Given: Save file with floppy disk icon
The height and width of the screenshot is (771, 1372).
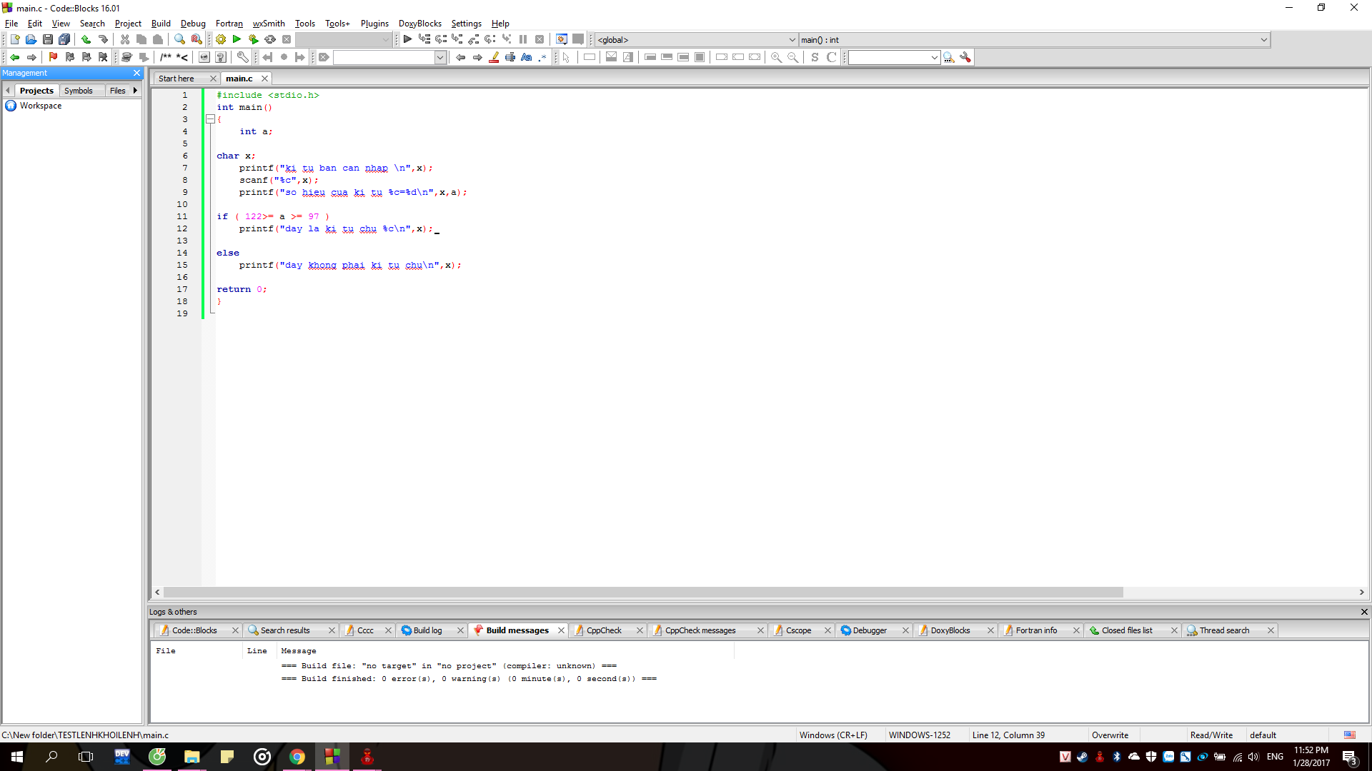Looking at the screenshot, I should (x=48, y=40).
